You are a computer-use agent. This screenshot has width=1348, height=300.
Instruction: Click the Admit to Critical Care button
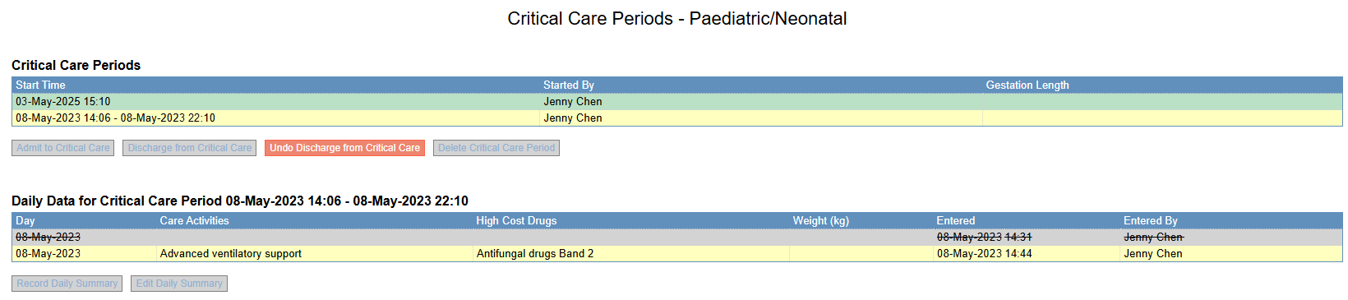click(x=63, y=148)
